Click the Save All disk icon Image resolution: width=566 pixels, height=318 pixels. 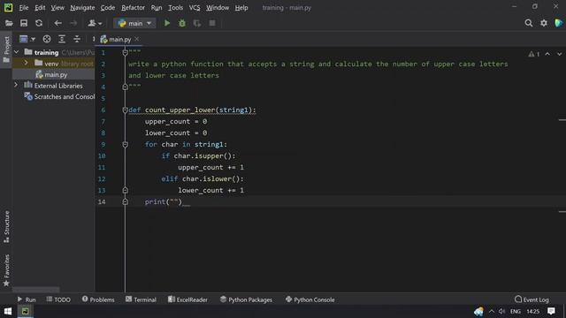click(x=24, y=24)
